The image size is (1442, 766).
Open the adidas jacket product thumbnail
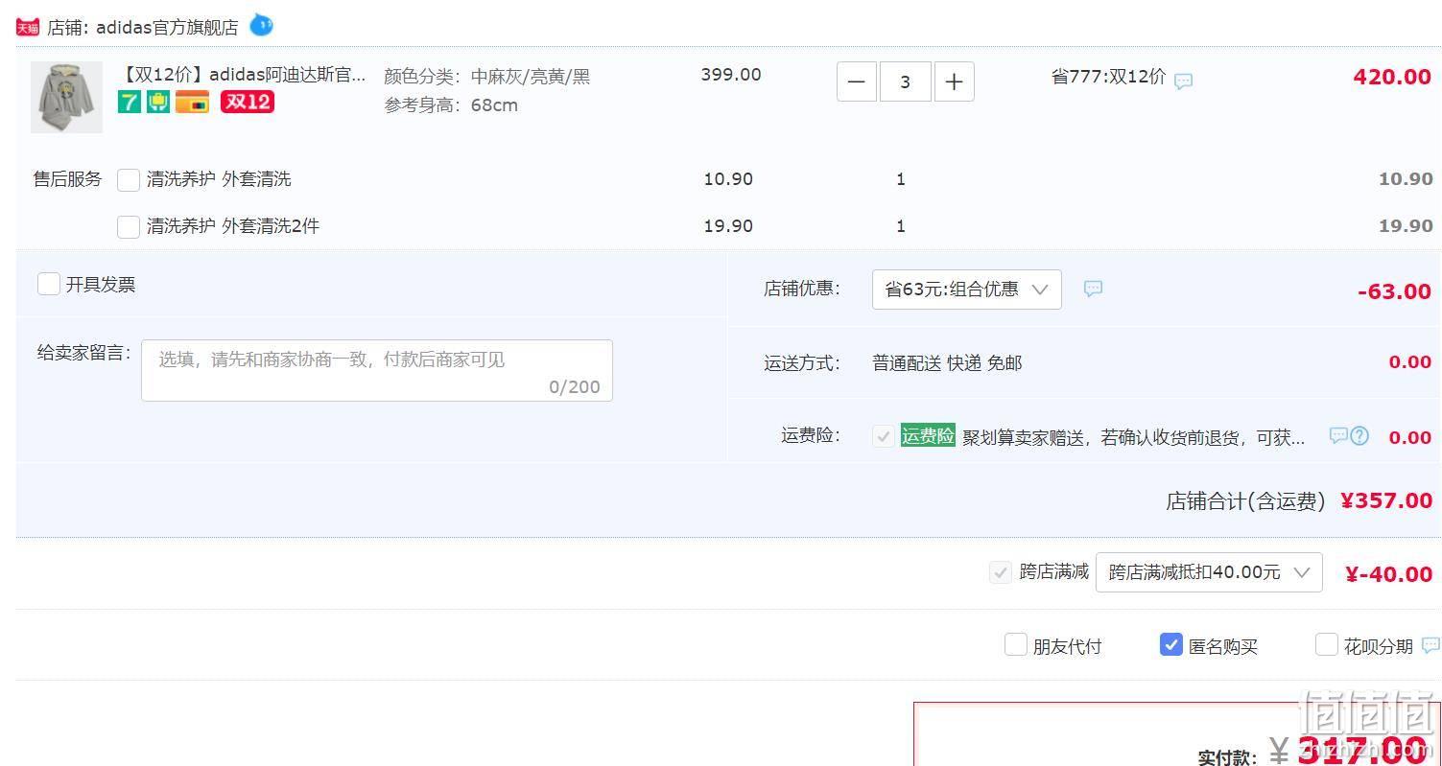point(66,97)
